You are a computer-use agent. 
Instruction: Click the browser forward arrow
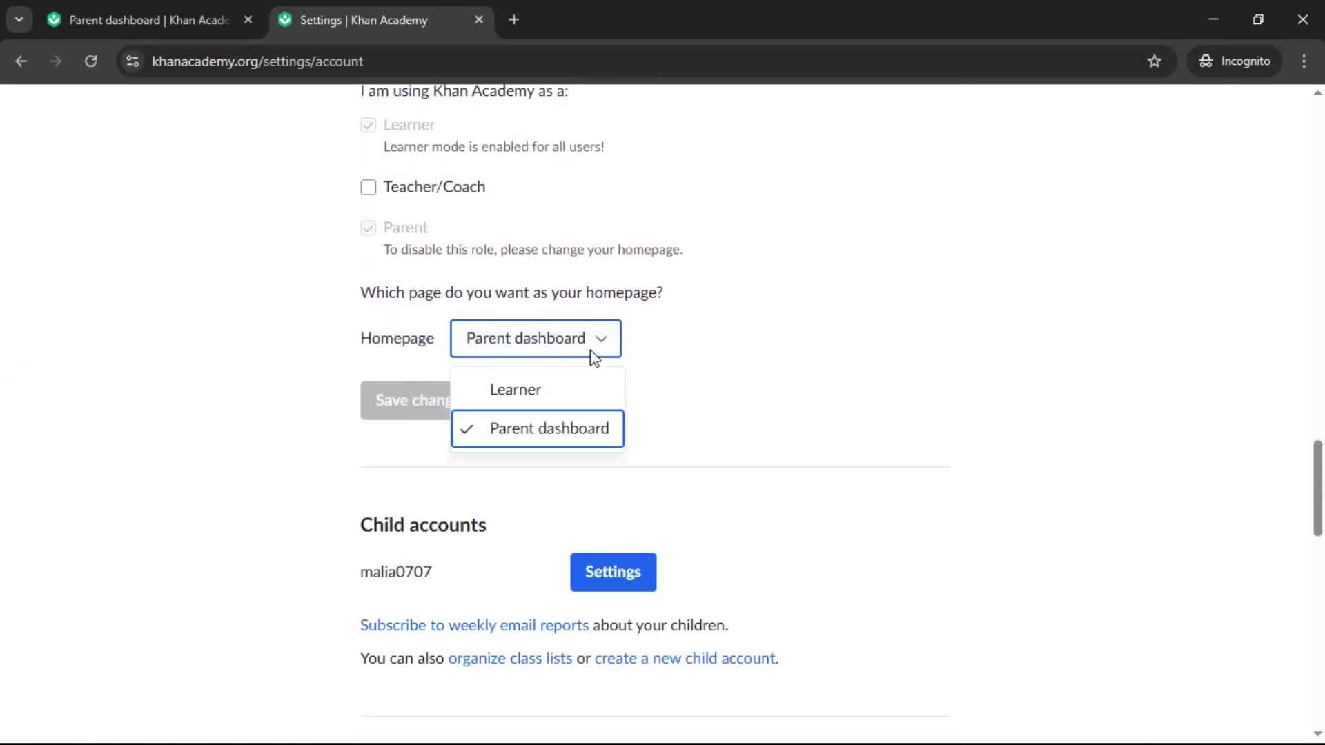(x=55, y=61)
